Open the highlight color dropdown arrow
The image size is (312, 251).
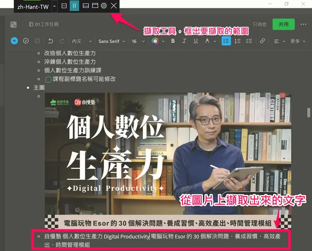pos(215,42)
